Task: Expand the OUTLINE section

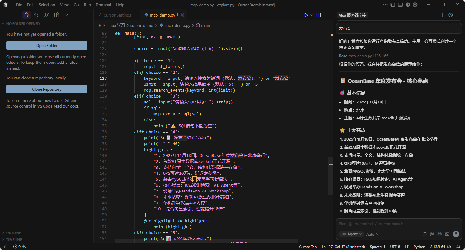Action: tap(13, 233)
